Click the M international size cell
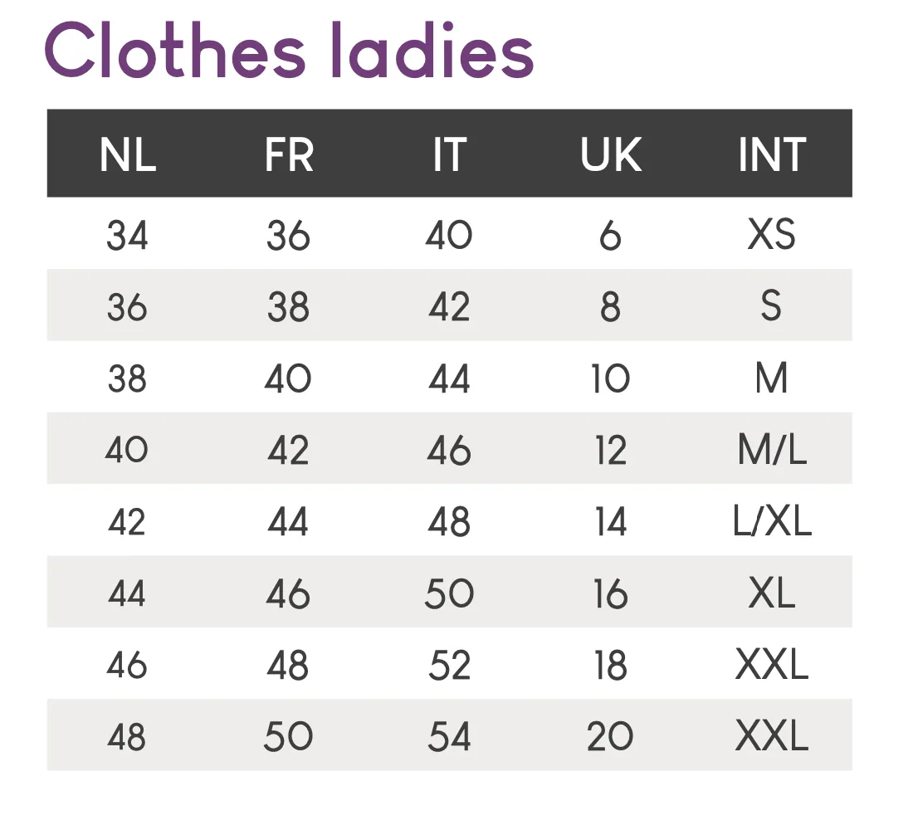913x825 pixels. 772,378
